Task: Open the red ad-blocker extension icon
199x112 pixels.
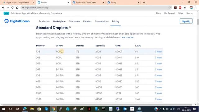Action: pyautogui.click(x=180, y=7)
